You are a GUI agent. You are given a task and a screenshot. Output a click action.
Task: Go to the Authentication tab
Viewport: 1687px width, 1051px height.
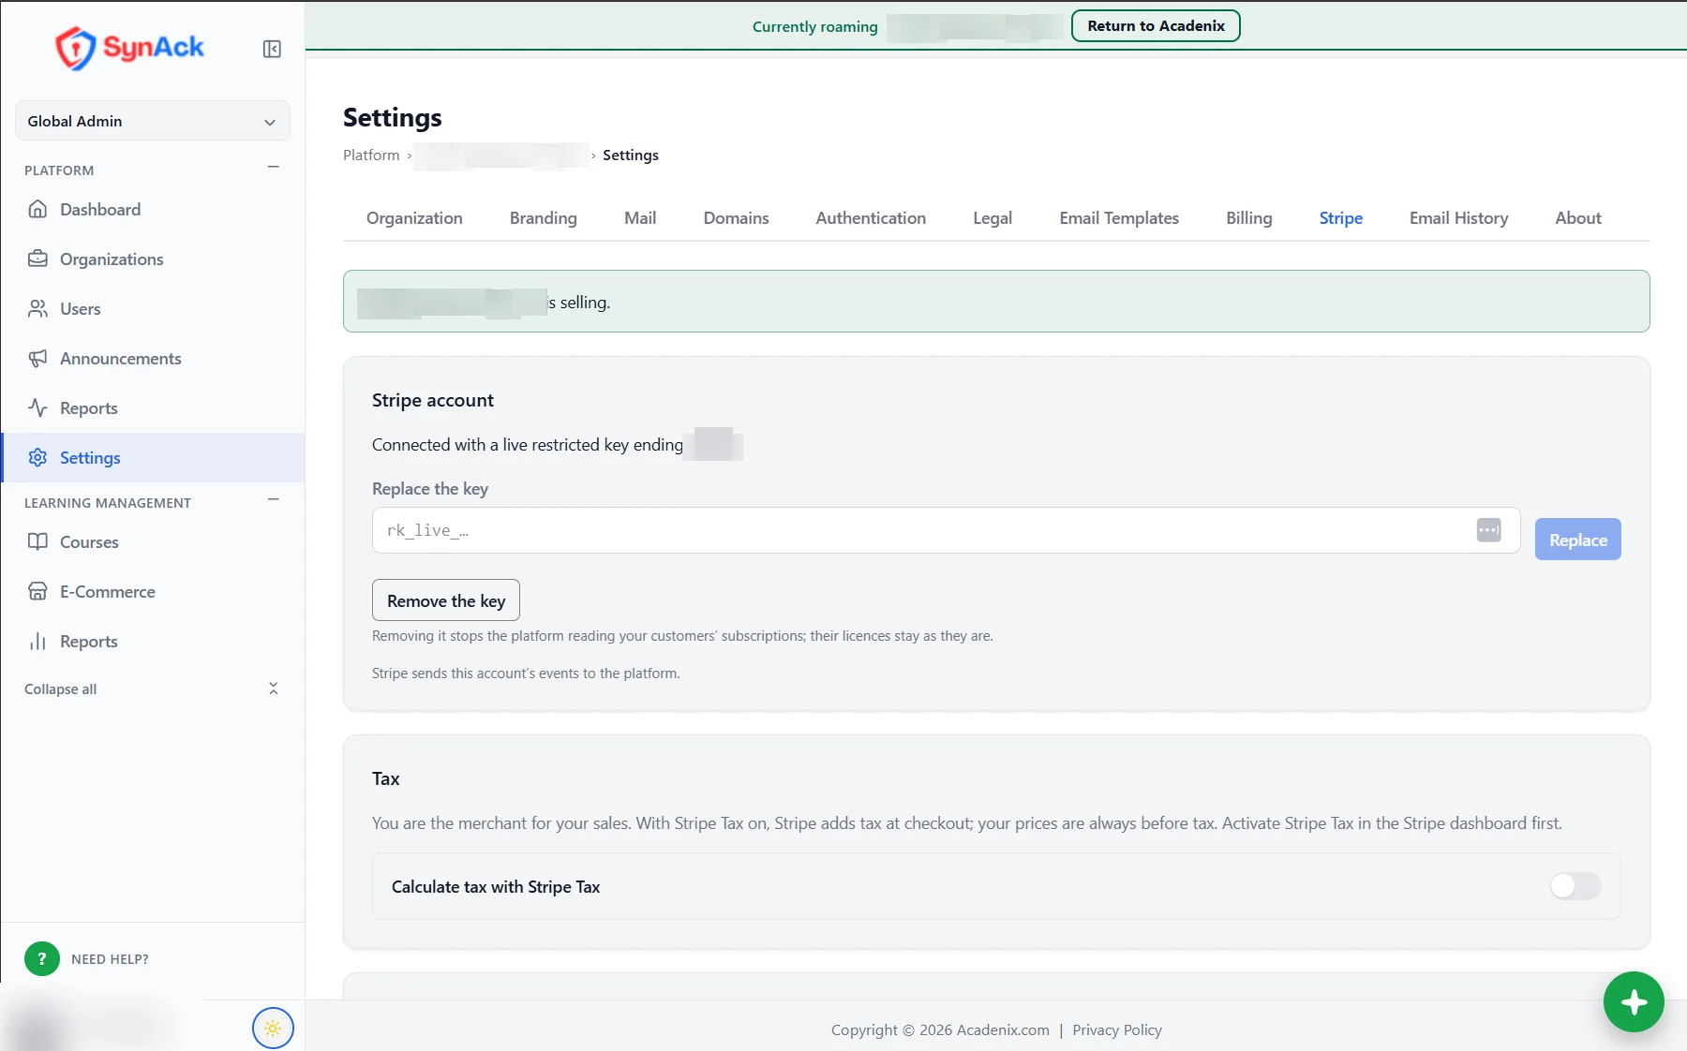pyautogui.click(x=871, y=217)
